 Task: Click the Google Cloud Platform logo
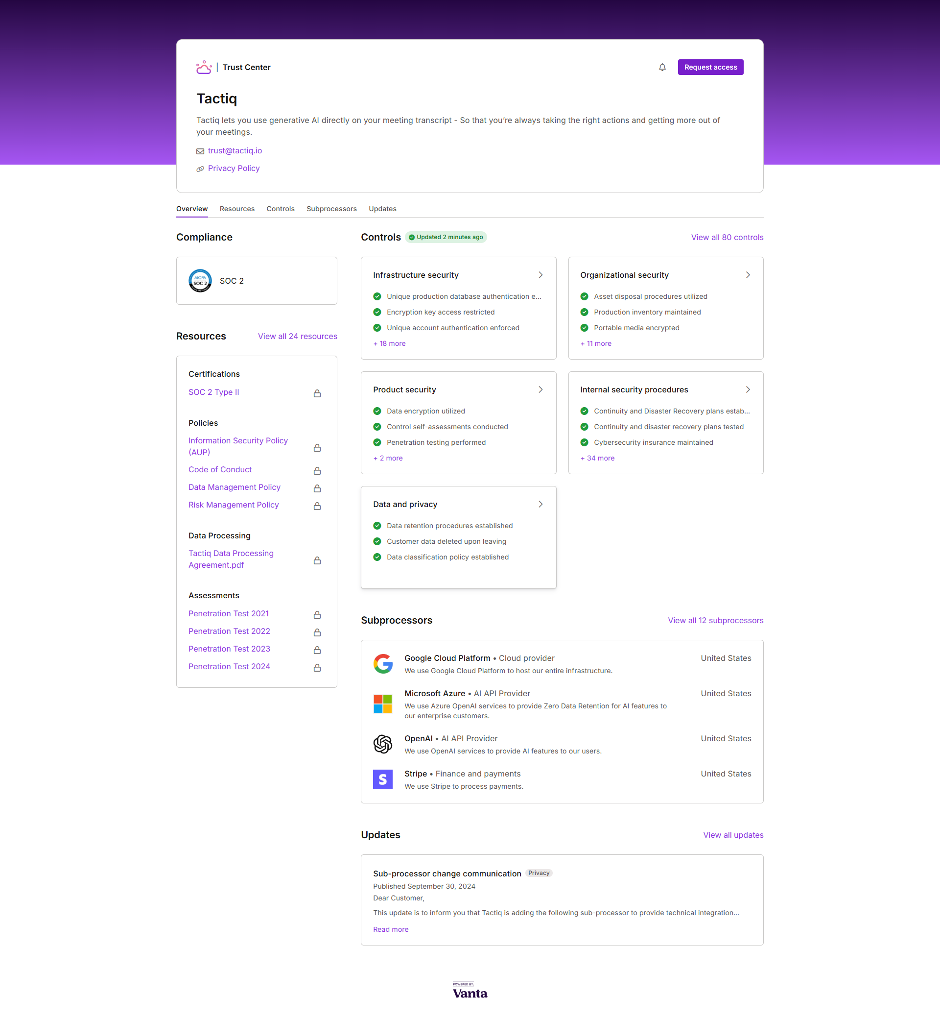(382, 664)
